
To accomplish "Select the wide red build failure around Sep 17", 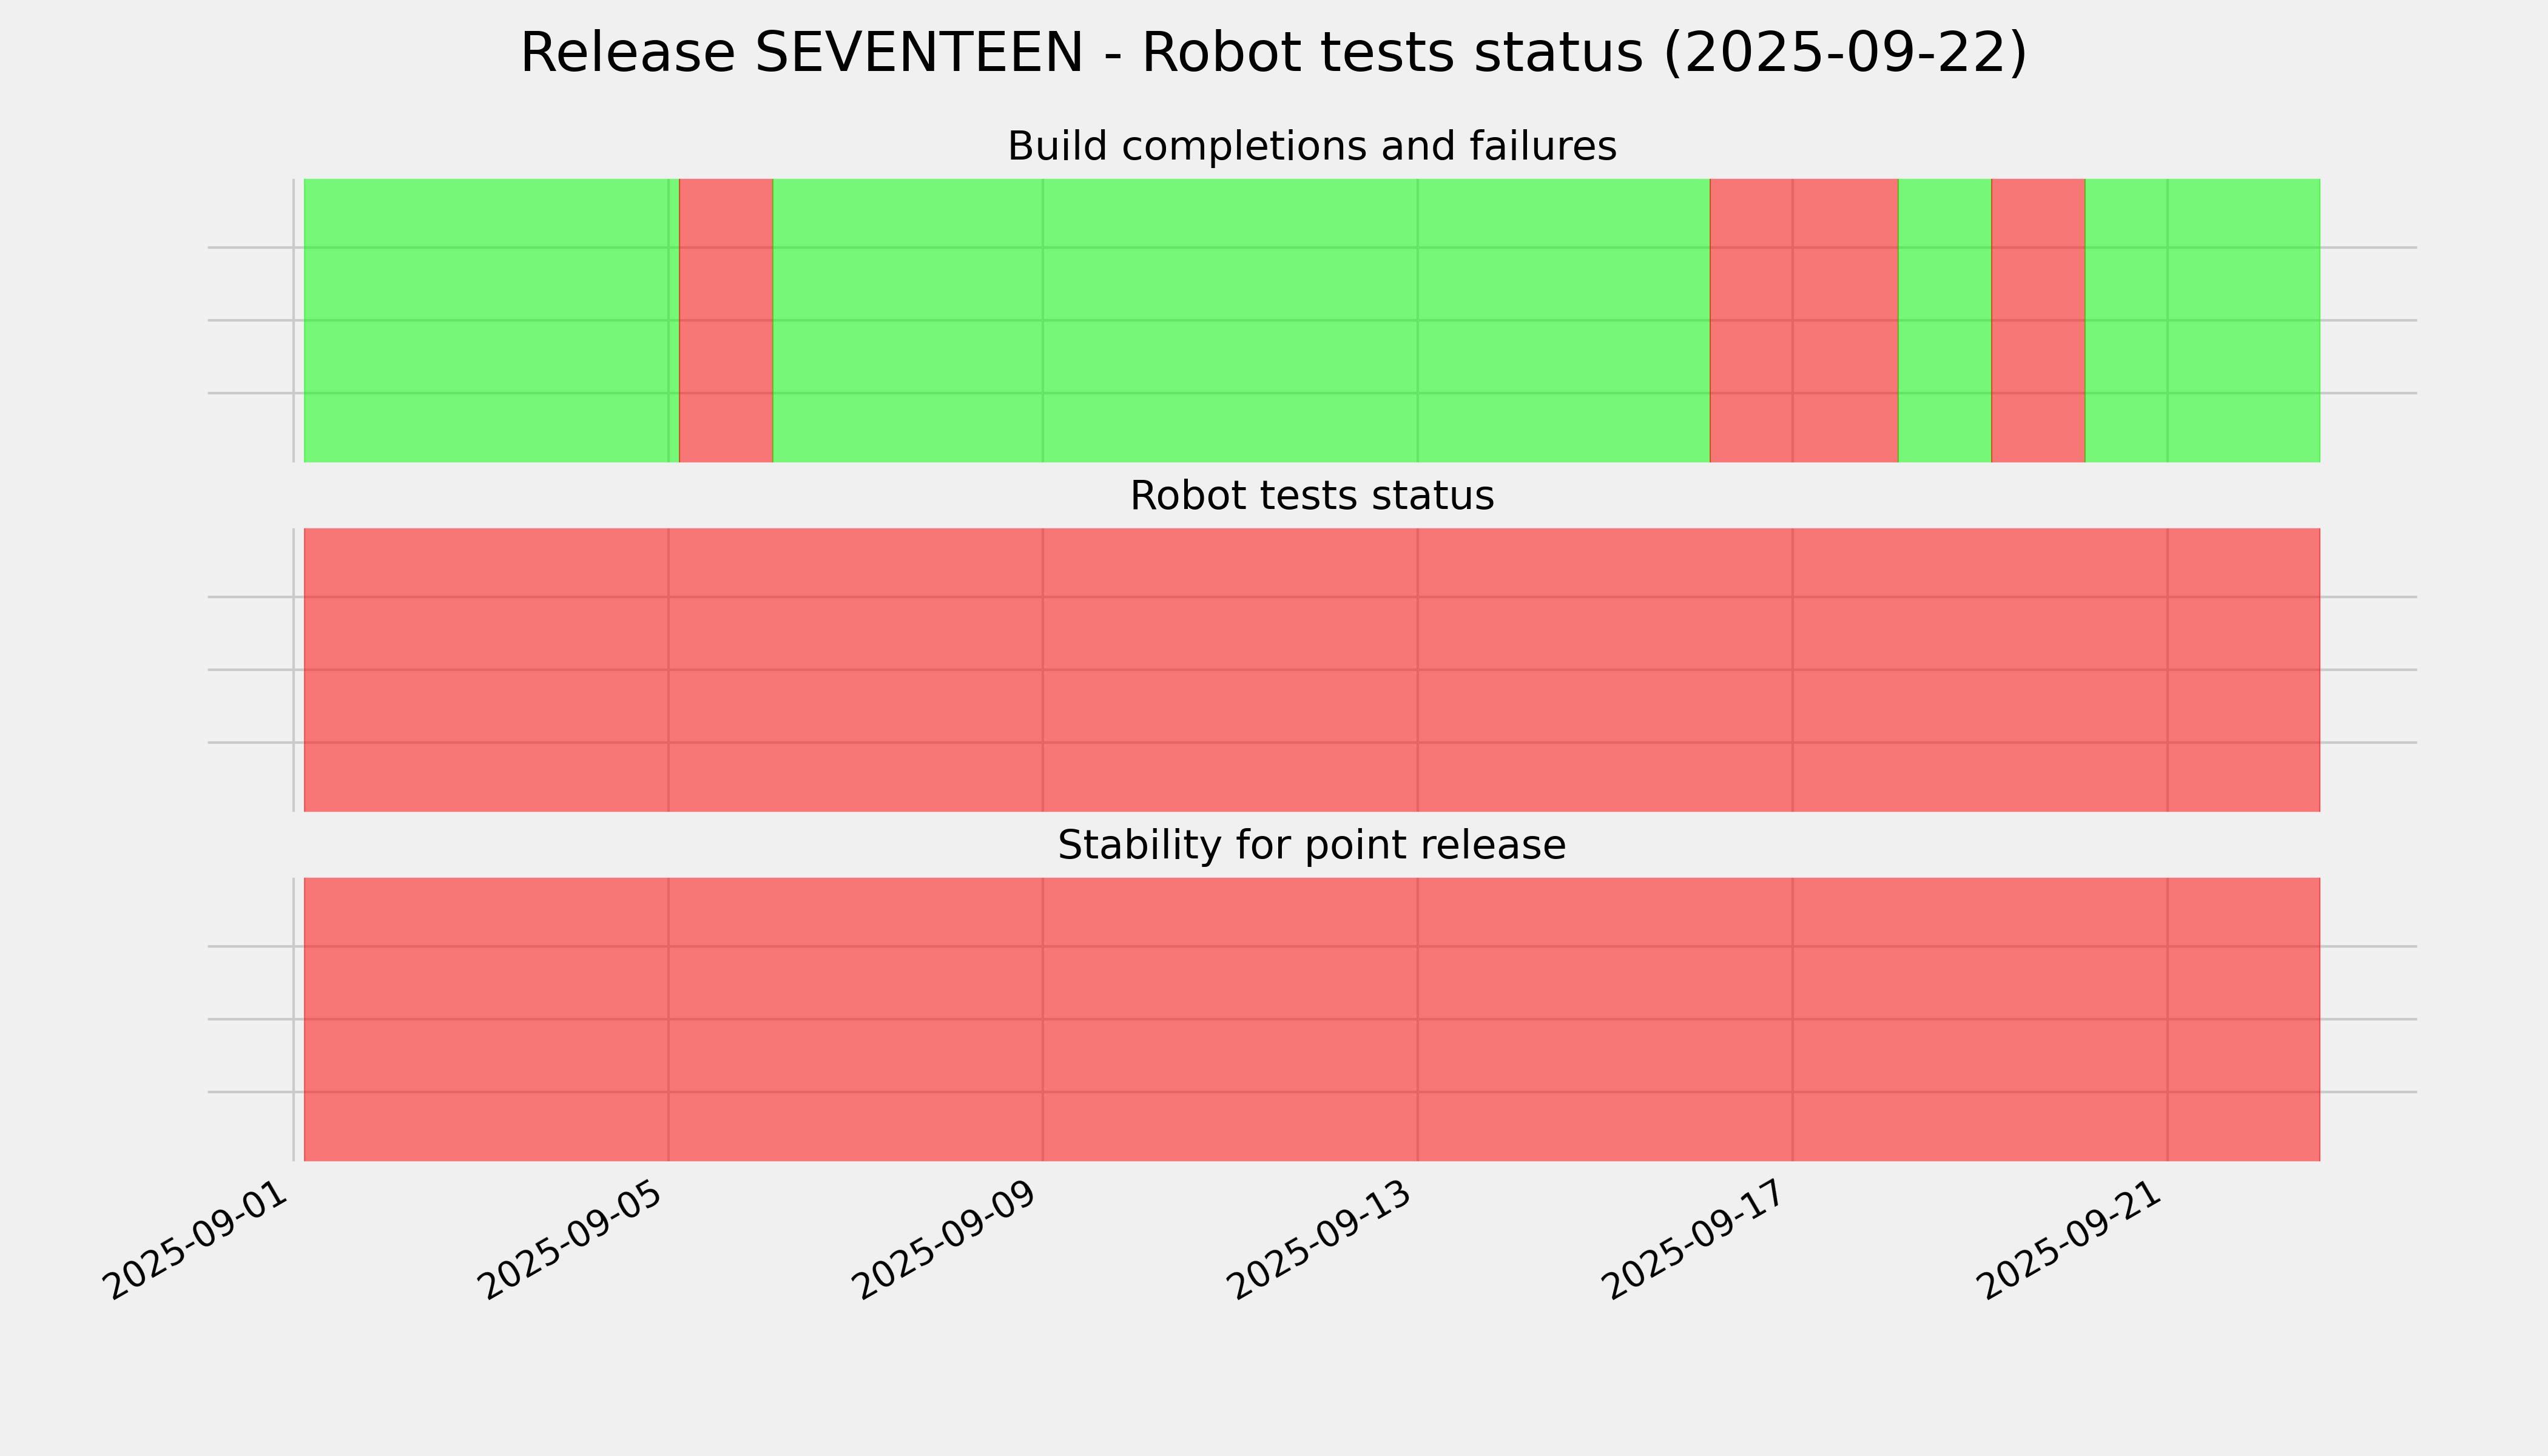I will click(x=1804, y=320).
